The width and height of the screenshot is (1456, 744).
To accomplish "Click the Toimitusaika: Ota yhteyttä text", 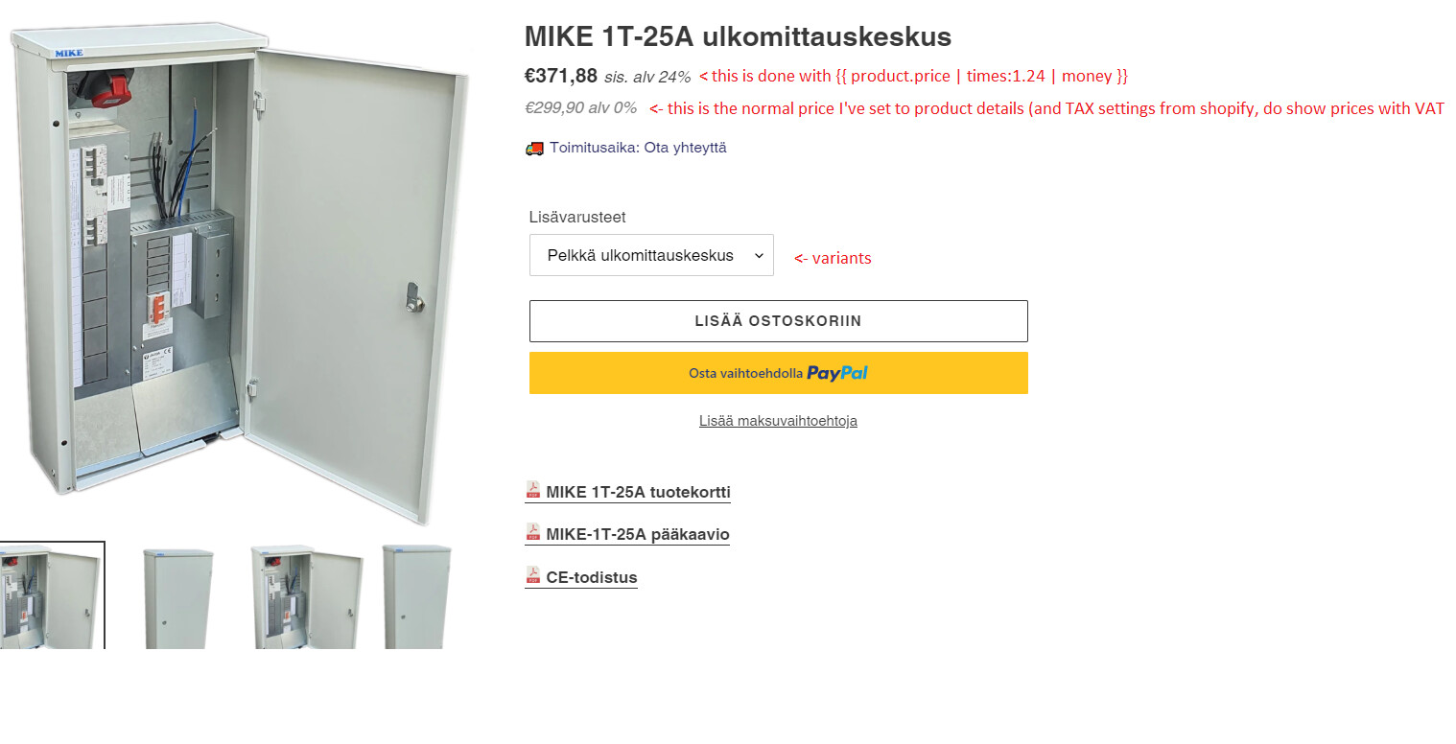I will tap(638, 148).
